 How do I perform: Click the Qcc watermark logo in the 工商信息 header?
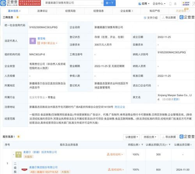[187, 17]
